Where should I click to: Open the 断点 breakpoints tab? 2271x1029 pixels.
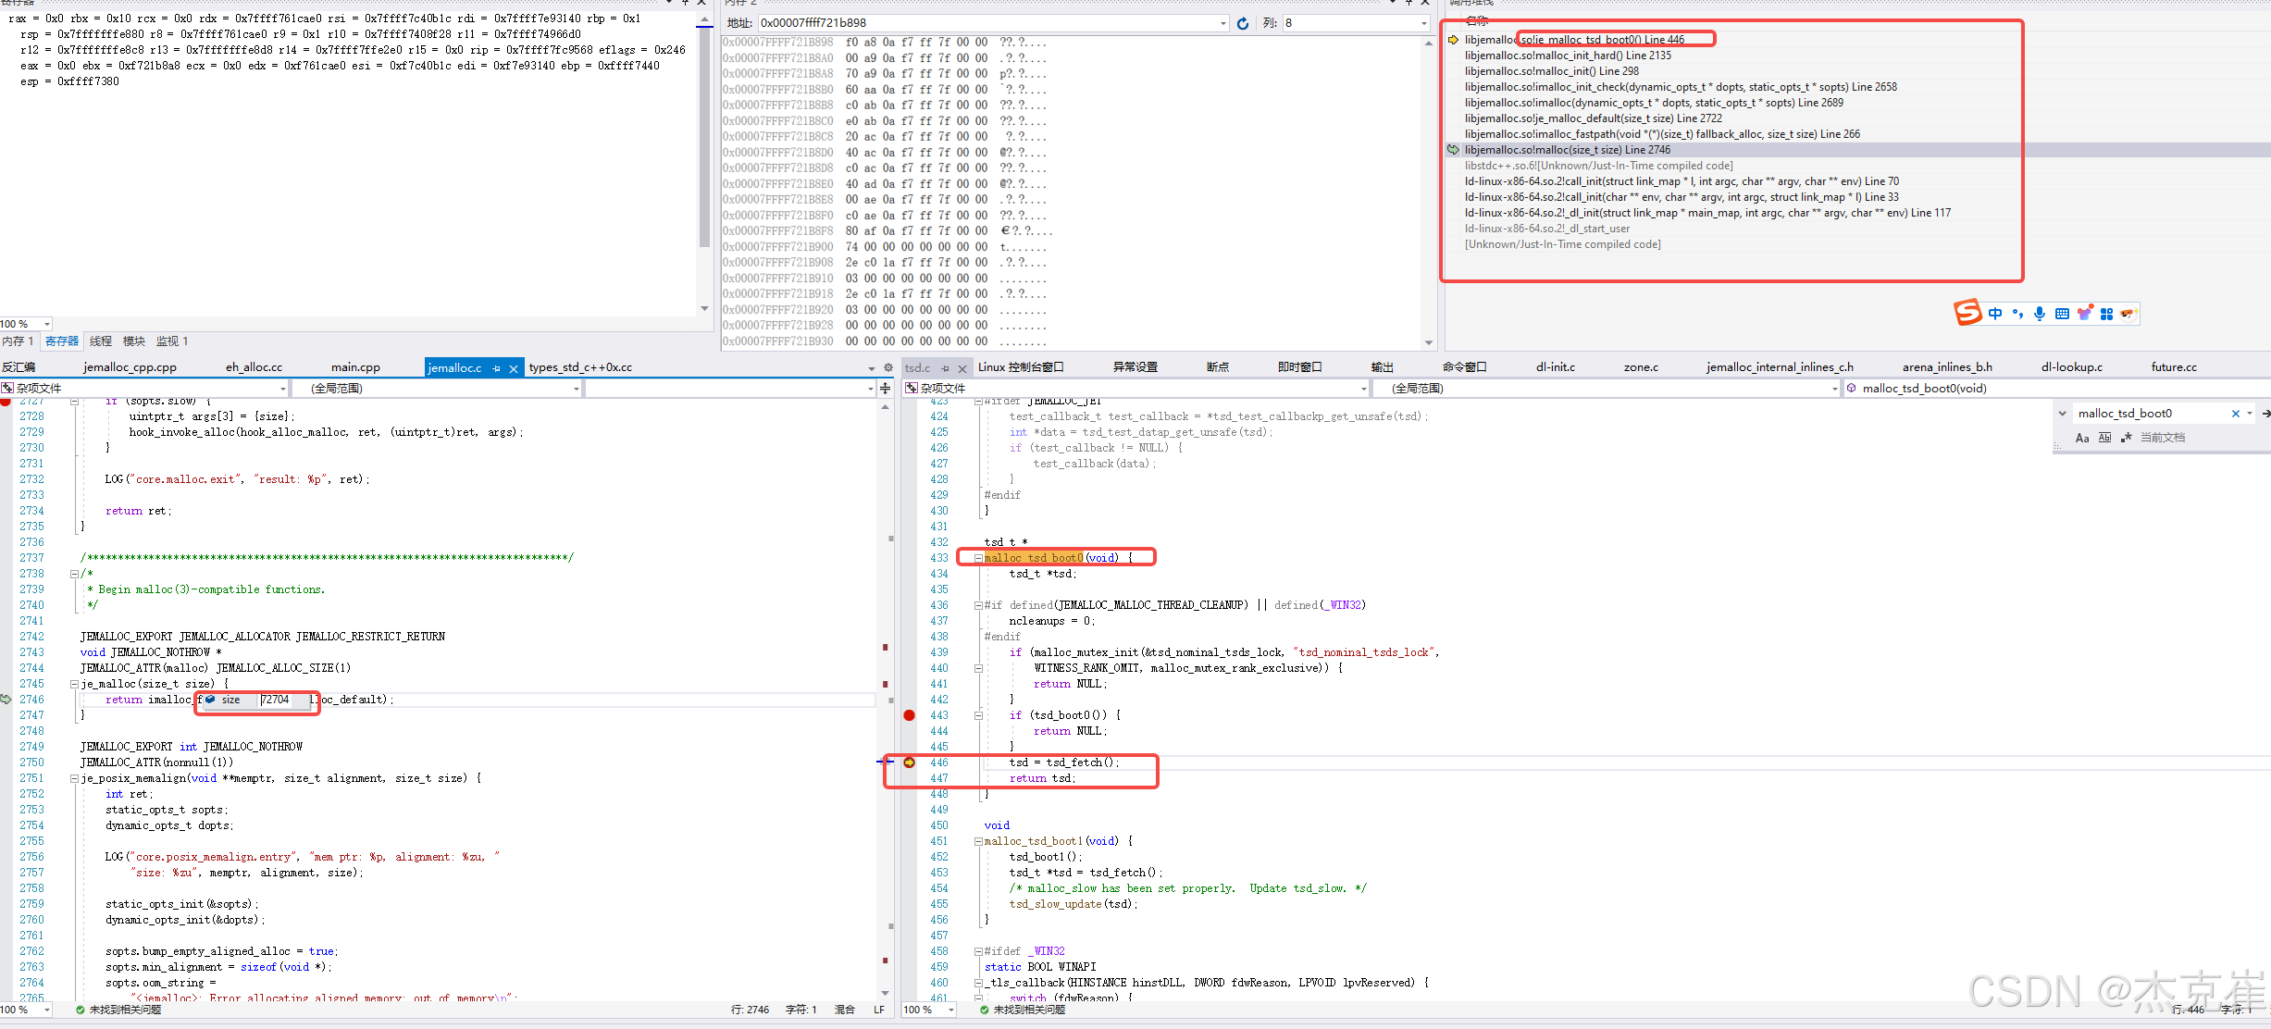click(x=1217, y=367)
